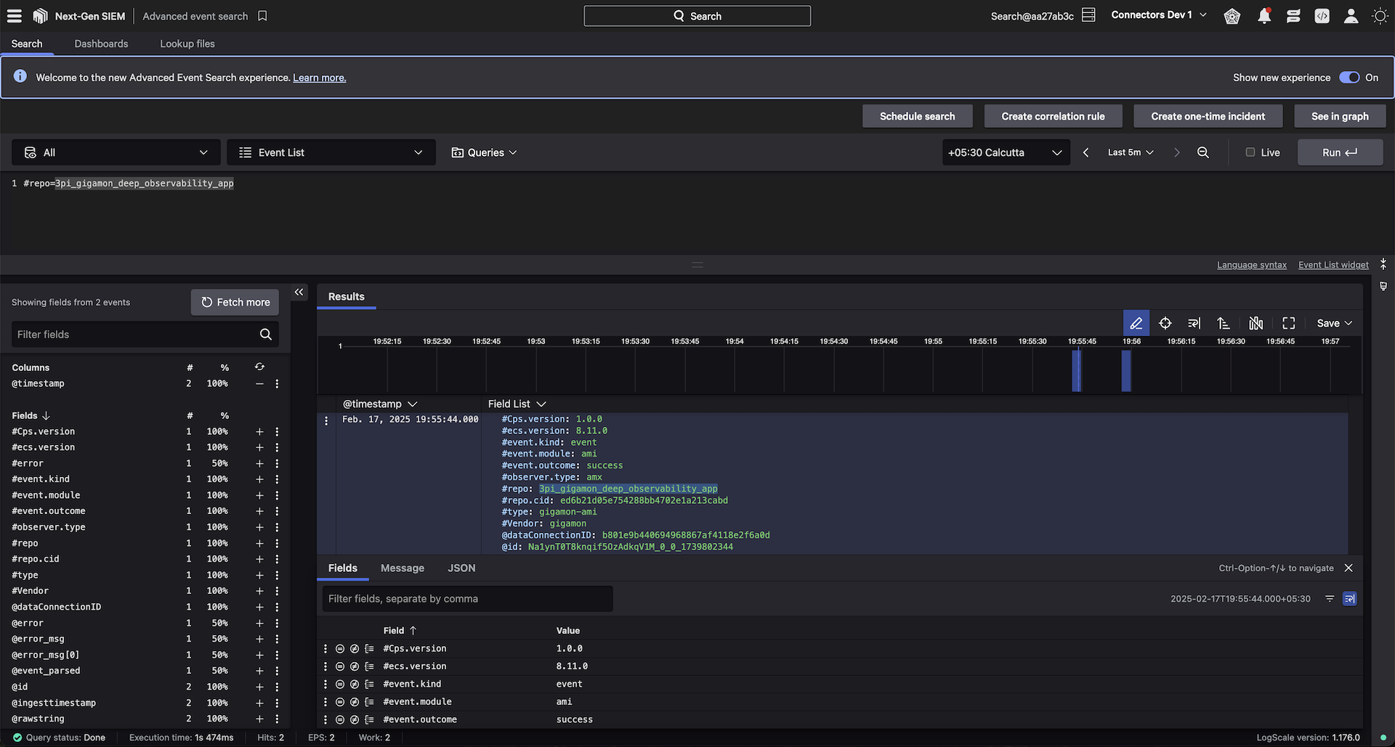
Task: Expand the Event List view dropdown
Action: [331, 152]
